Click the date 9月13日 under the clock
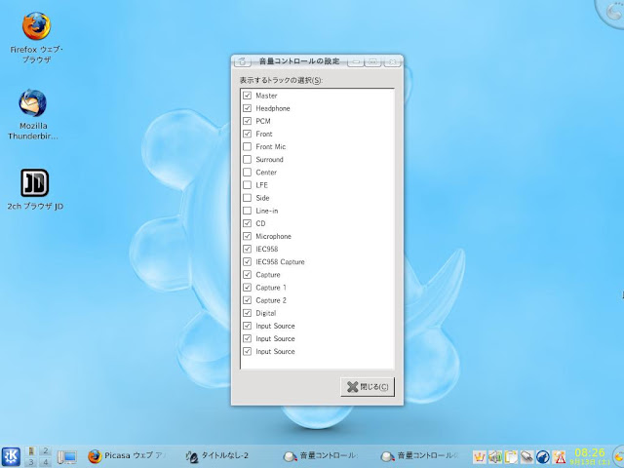Image resolution: width=624 pixels, height=468 pixels. pos(590,462)
